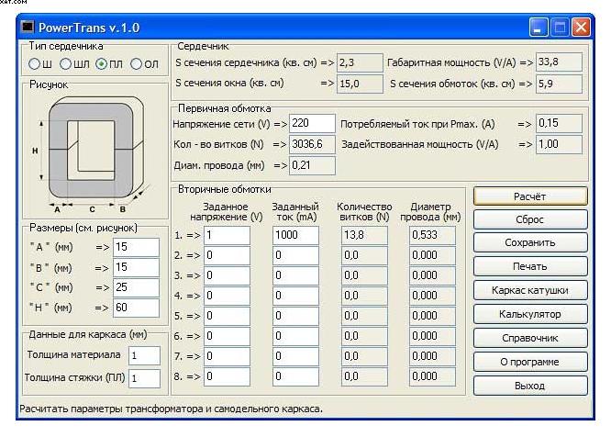The image size is (611, 437).
Task: Click winding 2 current field
Action: [295, 255]
